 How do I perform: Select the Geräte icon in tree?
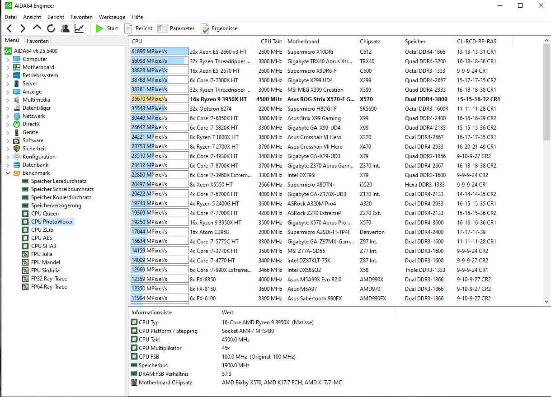[x=17, y=132]
